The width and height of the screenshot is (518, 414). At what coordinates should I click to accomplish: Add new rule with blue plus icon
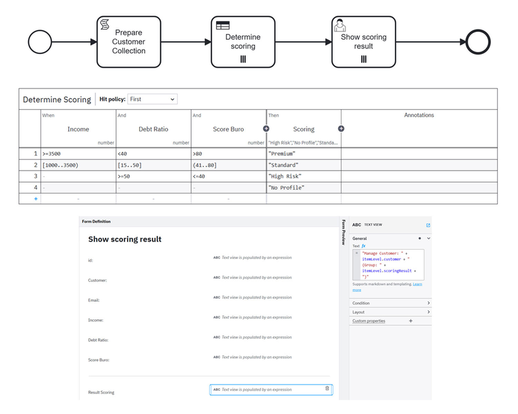pyautogui.click(x=36, y=199)
